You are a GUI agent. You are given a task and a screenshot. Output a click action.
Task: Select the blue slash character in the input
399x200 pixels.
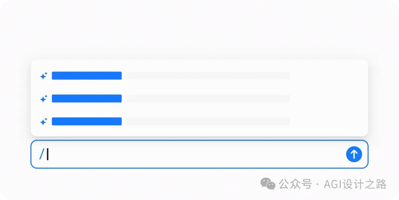(42, 154)
